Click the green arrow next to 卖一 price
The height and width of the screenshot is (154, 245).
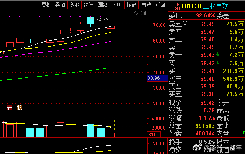[x=218, y=54]
